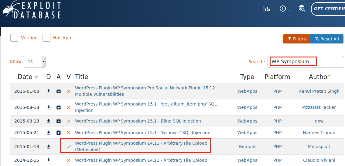
Task: Open the Arbitrary File Upload (Metasploit) exploit link
Action: pyautogui.click(x=141, y=147)
